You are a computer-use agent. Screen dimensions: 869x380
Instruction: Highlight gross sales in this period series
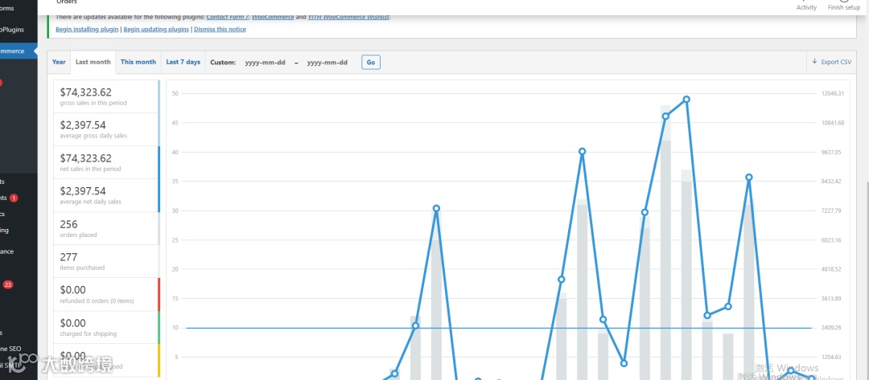[x=106, y=96]
